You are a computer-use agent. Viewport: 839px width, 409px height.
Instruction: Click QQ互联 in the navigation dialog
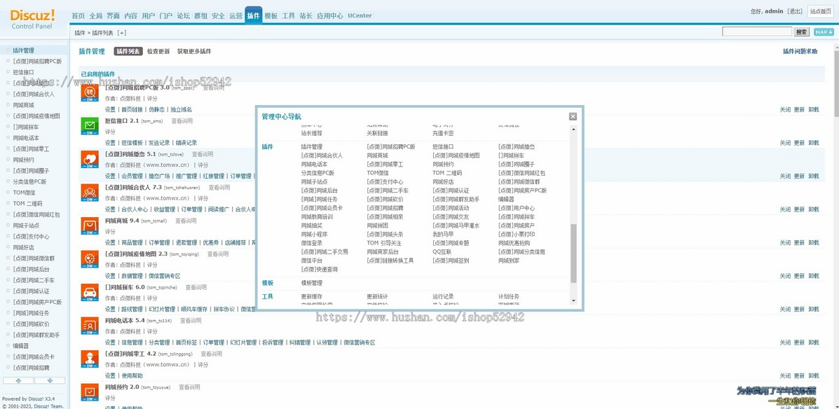[442, 252]
